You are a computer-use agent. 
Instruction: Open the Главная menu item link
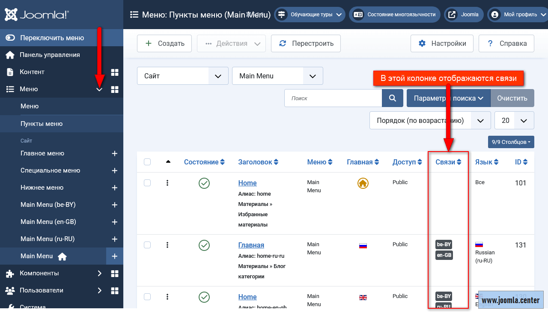tap(251, 245)
